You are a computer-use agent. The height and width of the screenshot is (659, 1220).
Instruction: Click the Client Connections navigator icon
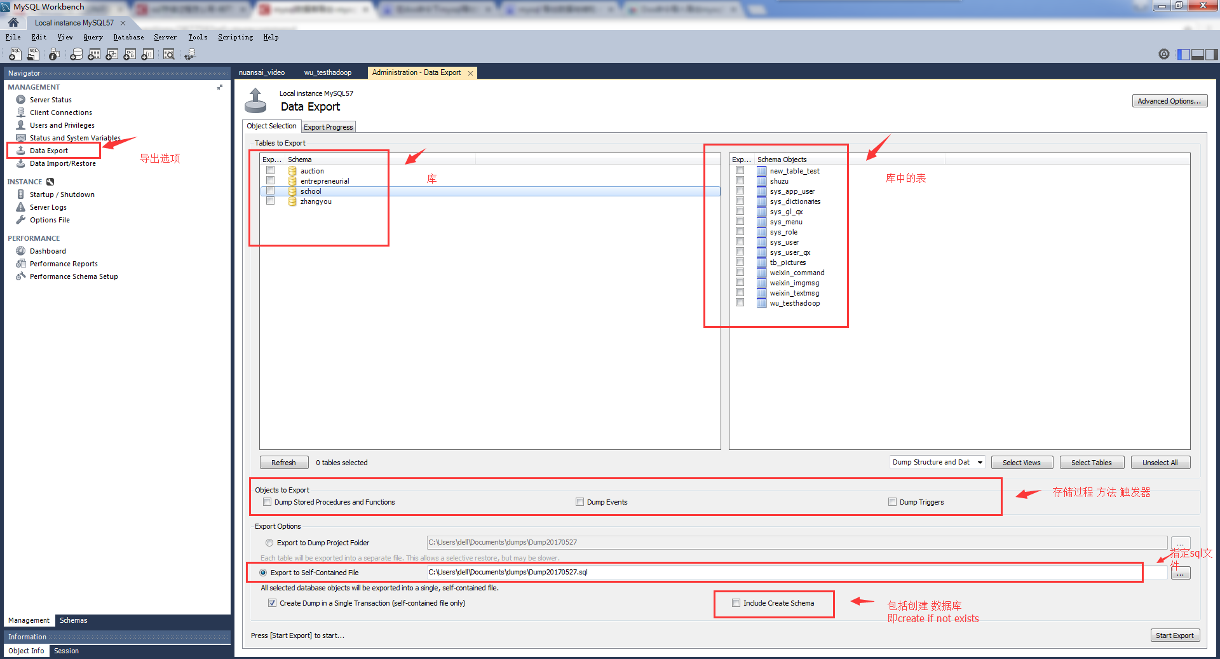[x=21, y=112]
